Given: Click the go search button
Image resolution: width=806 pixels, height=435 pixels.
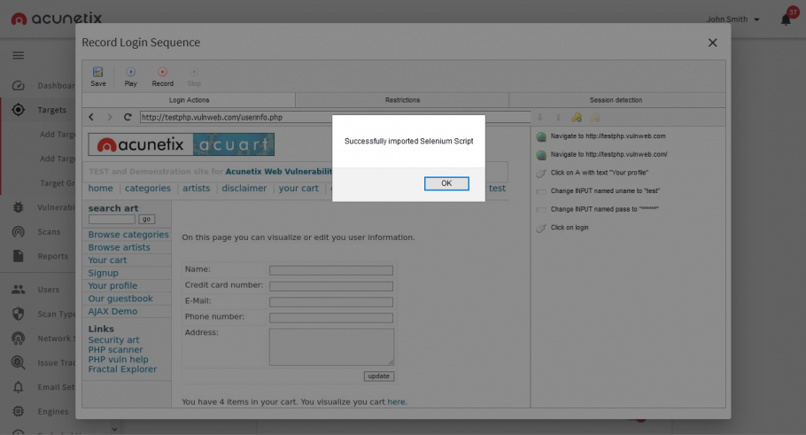Looking at the screenshot, I should (146, 219).
